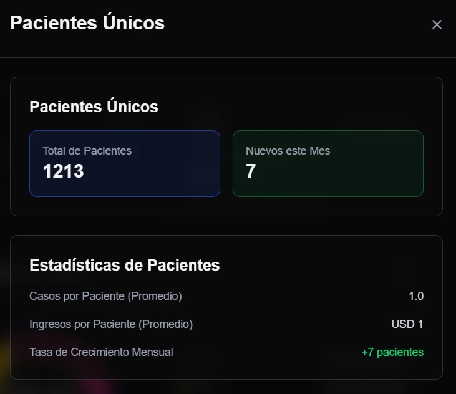The image size is (456, 394).
Task: Click the green +7 pacientes growth value
Action: tap(392, 352)
